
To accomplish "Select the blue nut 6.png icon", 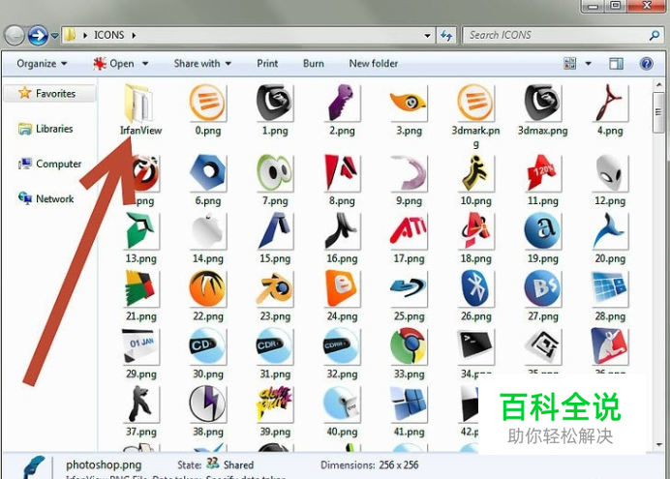I will tap(207, 172).
